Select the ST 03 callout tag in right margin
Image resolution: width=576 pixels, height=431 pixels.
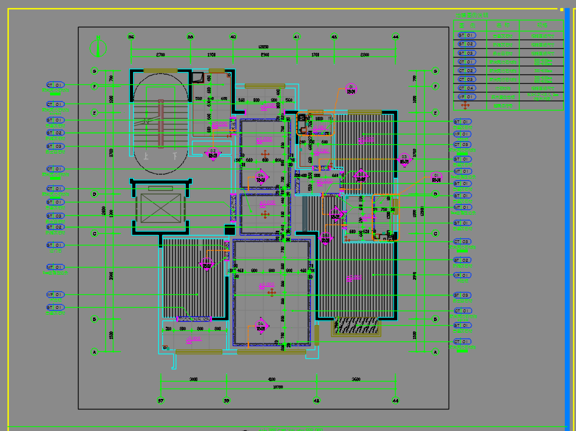coord(462,295)
